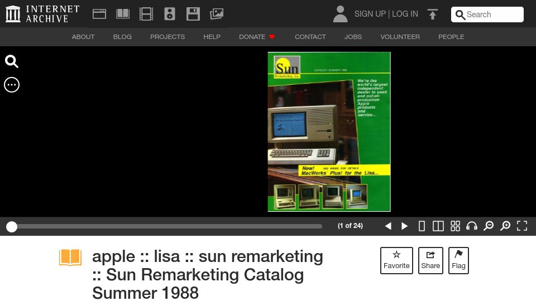
Task: Open the PROJECTS menu item
Action: (x=167, y=37)
